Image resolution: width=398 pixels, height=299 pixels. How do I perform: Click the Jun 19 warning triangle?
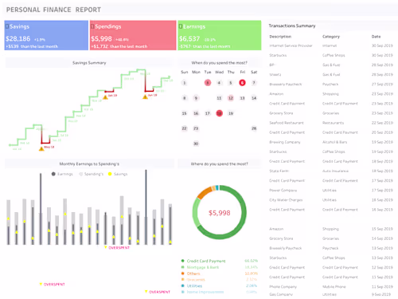coord(145,96)
